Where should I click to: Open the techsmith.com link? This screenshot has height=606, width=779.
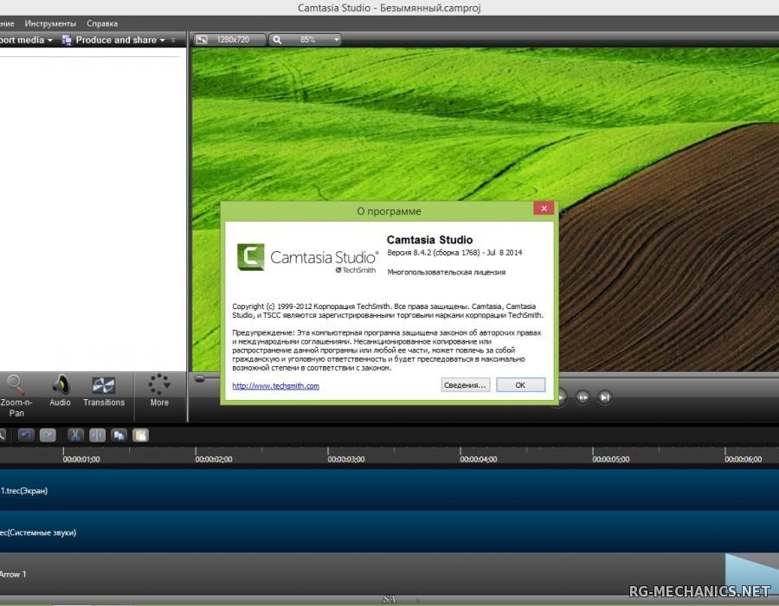(275, 386)
